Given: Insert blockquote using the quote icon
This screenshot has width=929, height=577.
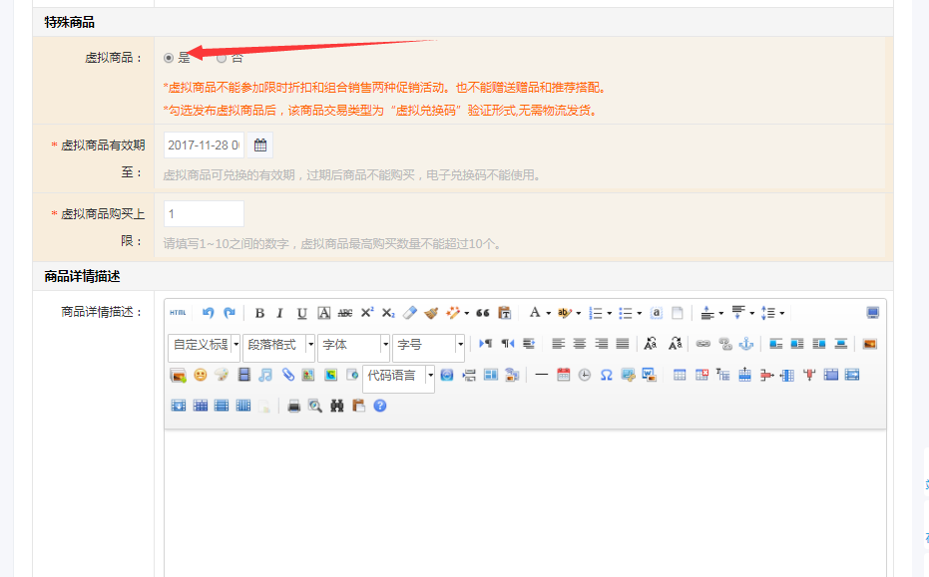Looking at the screenshot, I should tap(483, 313).
